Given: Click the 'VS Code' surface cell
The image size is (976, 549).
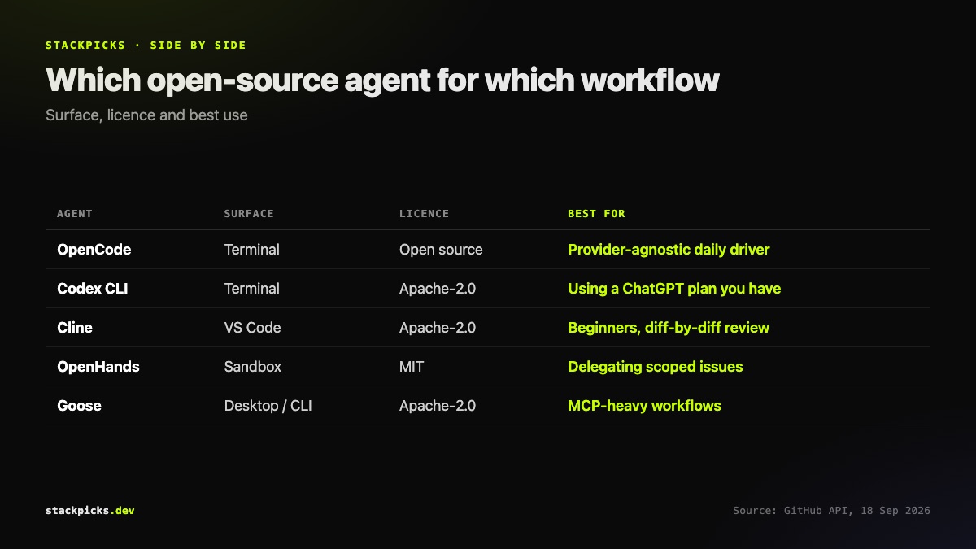Looking at the screenshot, I should pos(253,328).
